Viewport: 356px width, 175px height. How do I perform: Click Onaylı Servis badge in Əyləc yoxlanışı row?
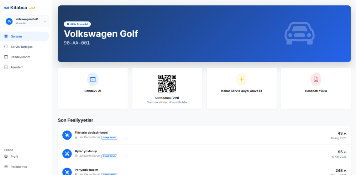[109, 156]
